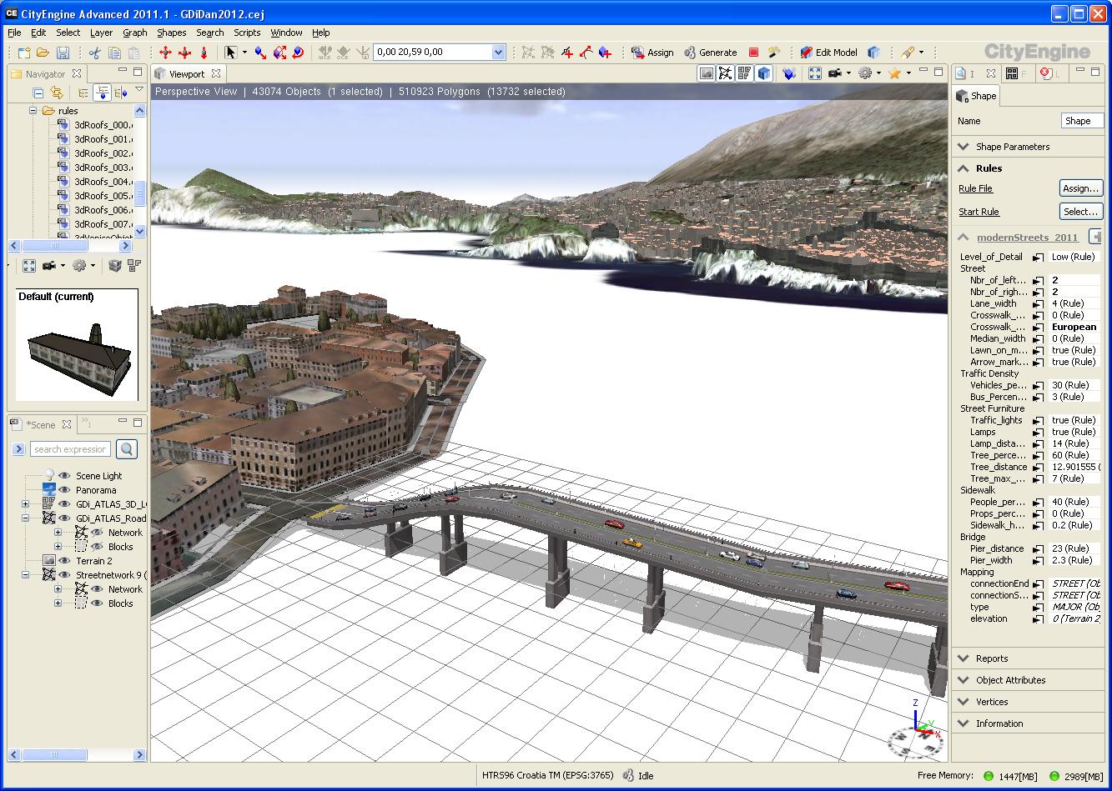Screen dimensions: 1112x791
Task: Click the Select... button for Start Rule
Action: click(1081, 212)
